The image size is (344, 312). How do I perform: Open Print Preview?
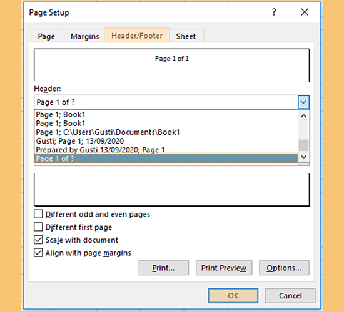click(x=224, y=268)
